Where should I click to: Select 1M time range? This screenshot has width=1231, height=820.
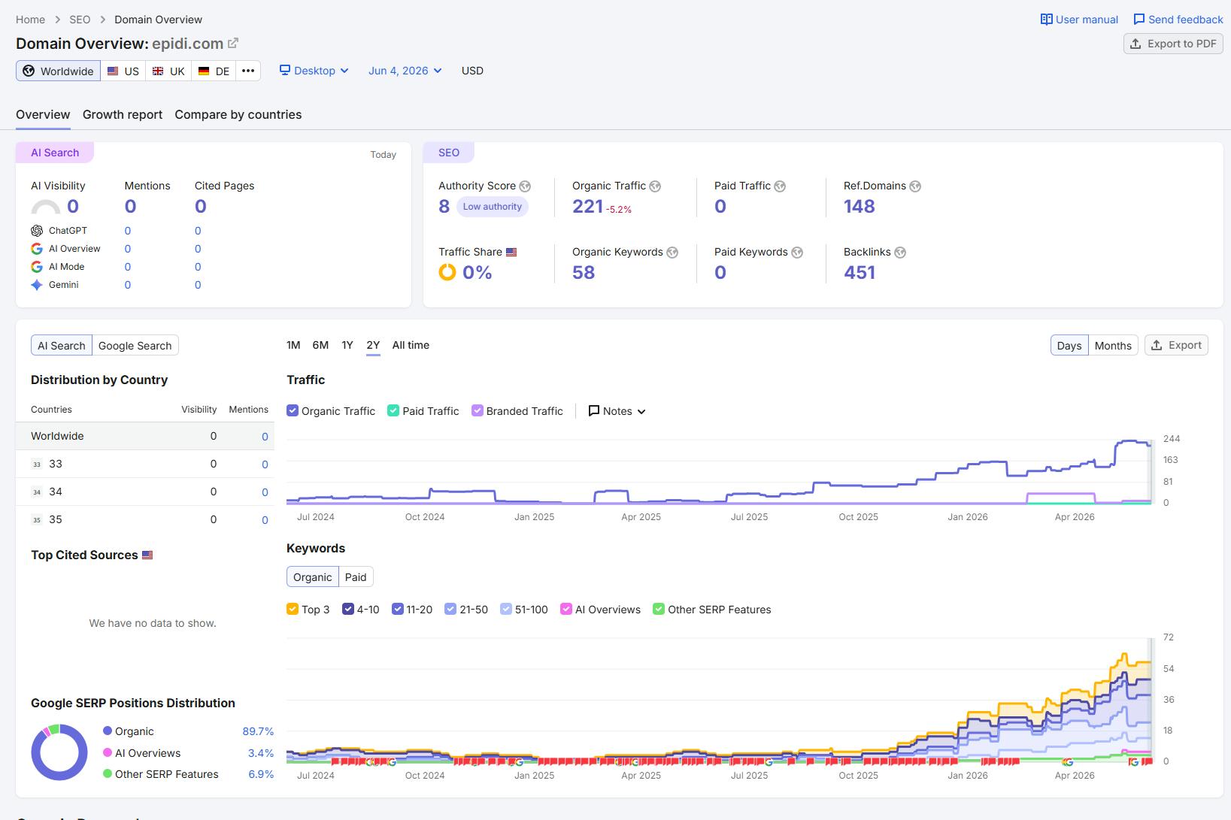[x=293, y=345]
